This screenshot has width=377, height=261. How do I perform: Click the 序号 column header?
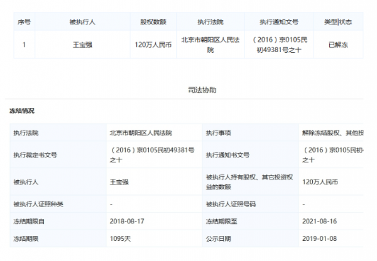pos(24,22)
